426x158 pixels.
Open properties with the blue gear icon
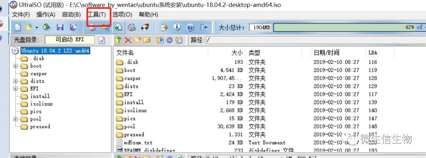170,40
